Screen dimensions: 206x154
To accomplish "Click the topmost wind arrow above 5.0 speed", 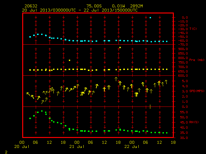I will point(116,79).
